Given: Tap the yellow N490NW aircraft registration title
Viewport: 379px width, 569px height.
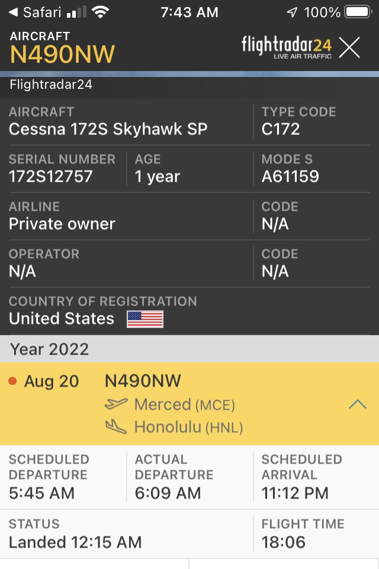Looking at the screenshot, I should click(62, 54).
